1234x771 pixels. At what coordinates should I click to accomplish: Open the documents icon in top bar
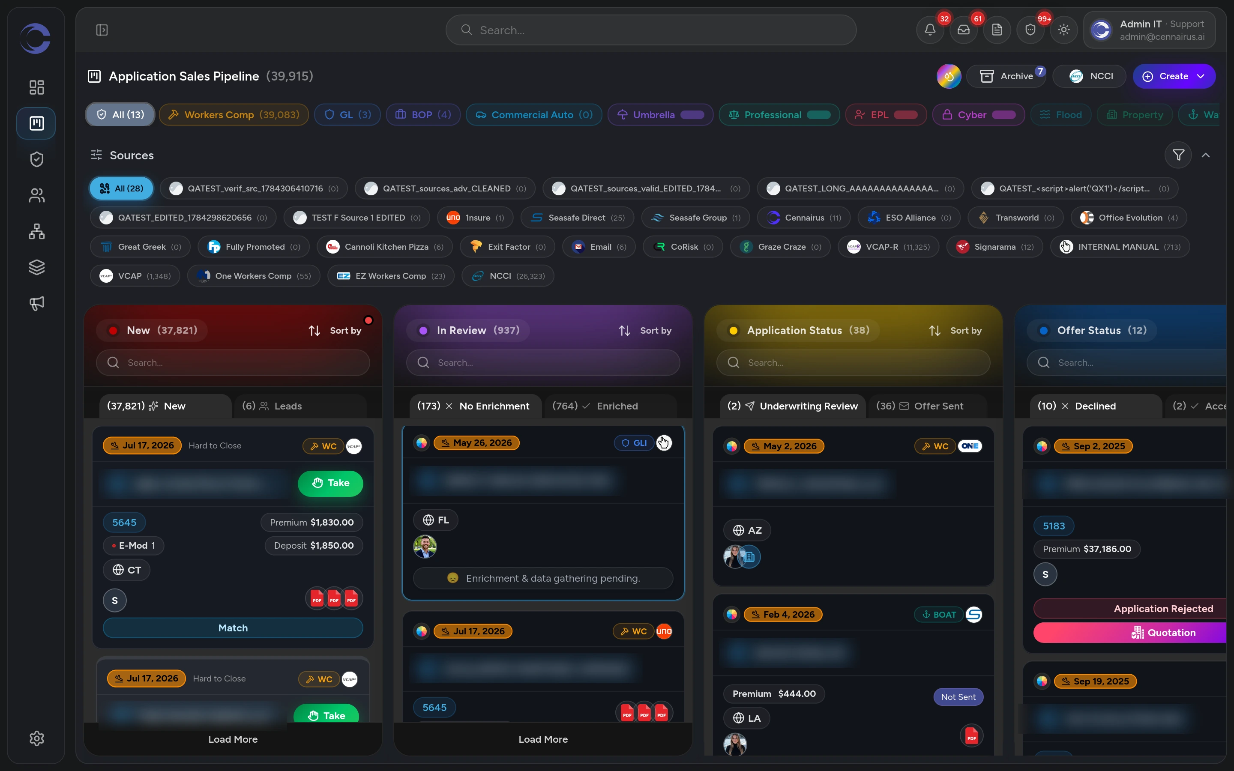(x=997, y=30)
